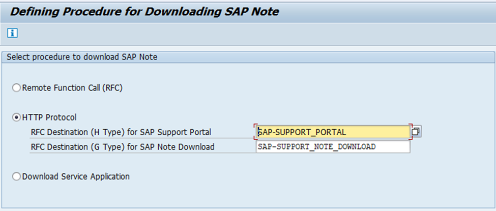
Task: Click the H Type RFC Destination label
Action: point(121,132)
